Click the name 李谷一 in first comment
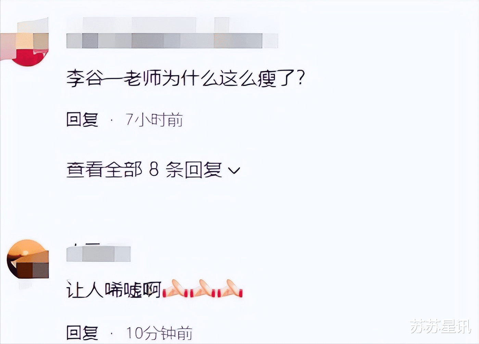The image size is (479, 344). 94,78
